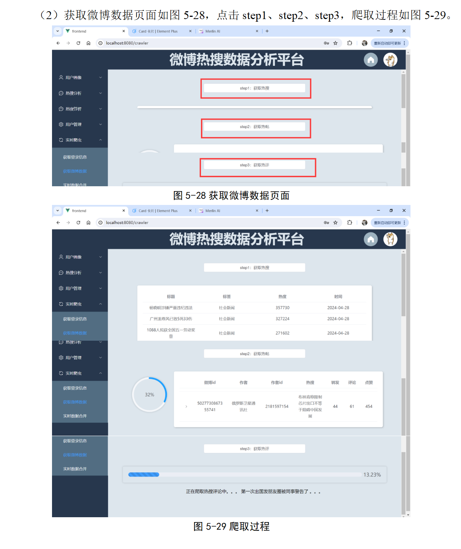
Task: Bookmark page with star in figure 5-28 browser
Action: click(335, 43)
